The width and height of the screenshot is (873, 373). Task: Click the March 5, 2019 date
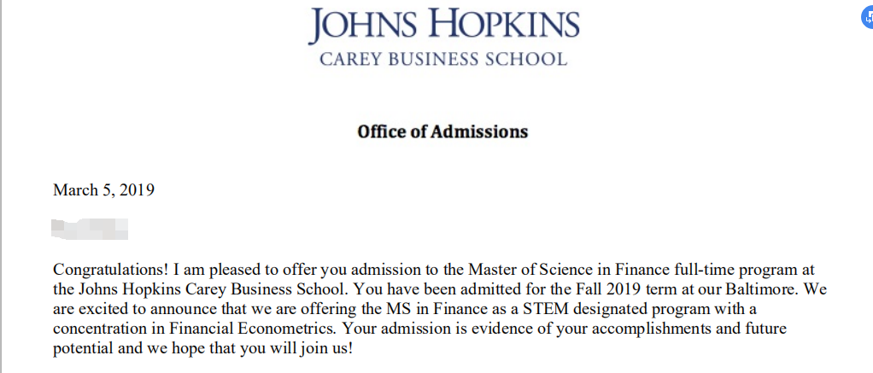103,190
